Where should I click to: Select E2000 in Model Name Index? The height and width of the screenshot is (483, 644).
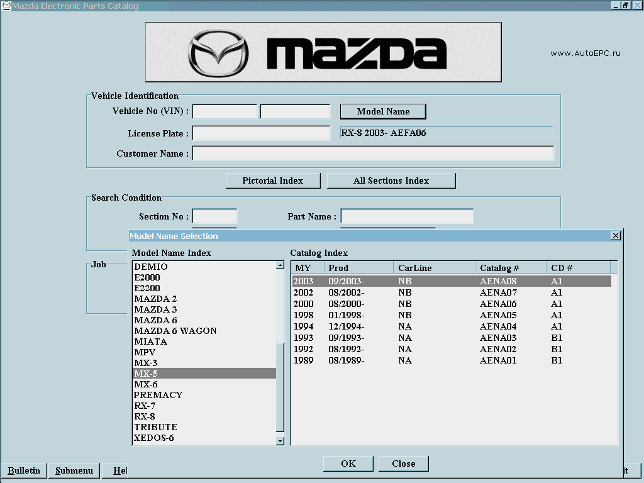[204, 277]
